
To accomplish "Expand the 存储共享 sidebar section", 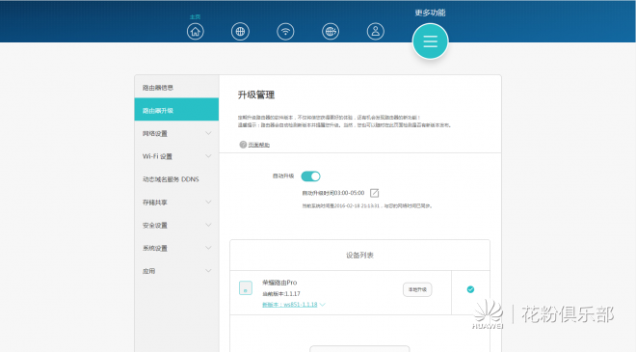I will pos(176,203).
